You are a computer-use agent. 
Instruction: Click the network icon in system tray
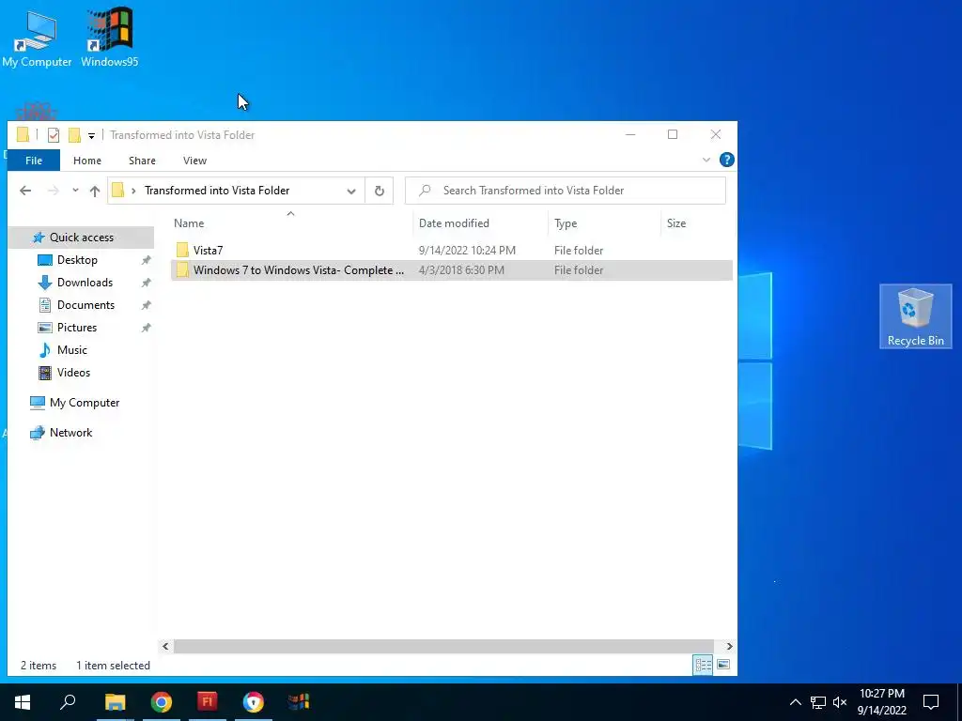point(818,702)
